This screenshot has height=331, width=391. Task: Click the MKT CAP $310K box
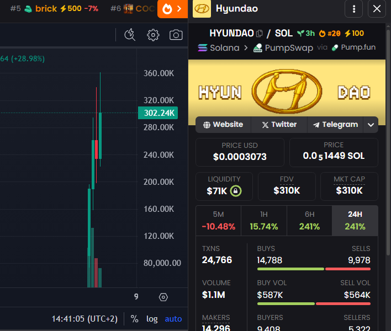click(349, 186)
